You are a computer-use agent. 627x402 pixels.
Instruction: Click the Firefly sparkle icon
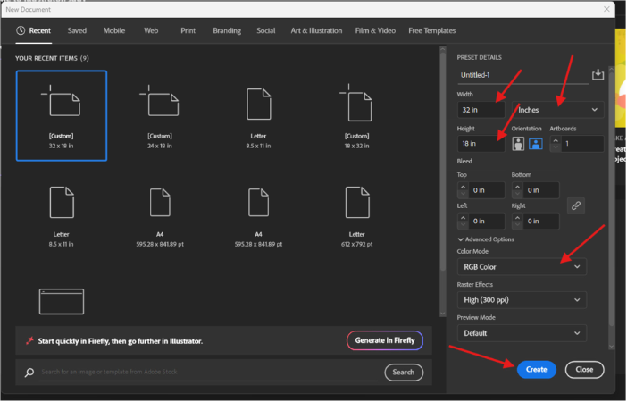[x=29, y=340]
